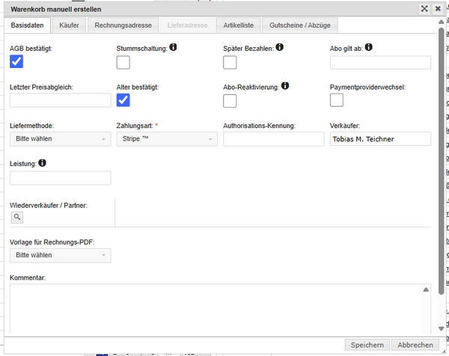This screenshot has width=449, height=356.
Task: Click the Stummschaltung info icon
Action: 173,47
